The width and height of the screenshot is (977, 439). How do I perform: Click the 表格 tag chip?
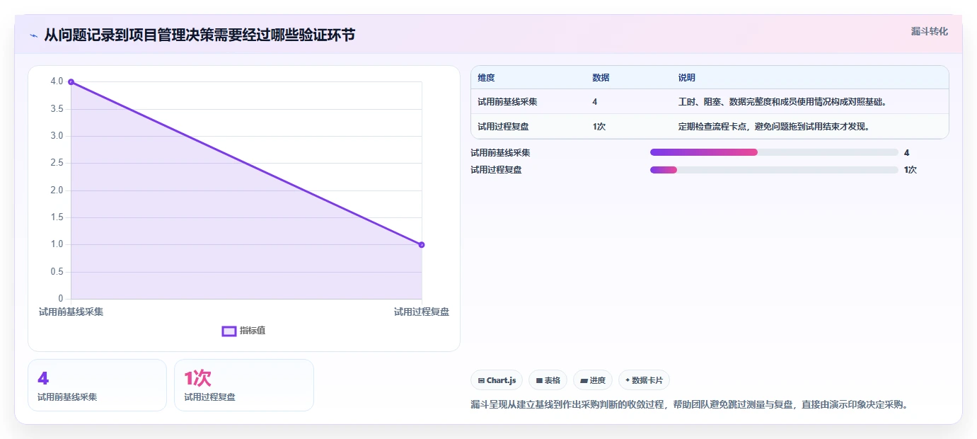[x=548, y=380]
